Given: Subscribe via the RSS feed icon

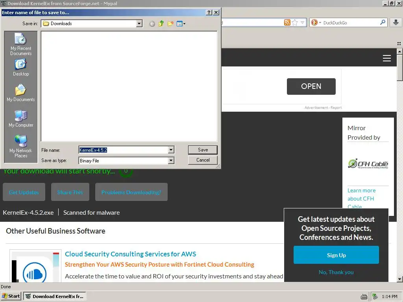Looking at the screenshot, I should click(287, 22).
